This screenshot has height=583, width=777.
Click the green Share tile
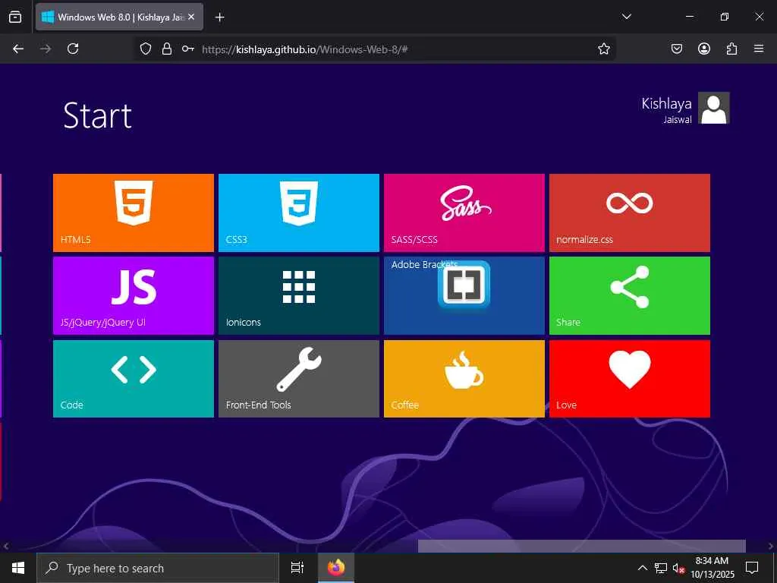(x=630, y=295)
